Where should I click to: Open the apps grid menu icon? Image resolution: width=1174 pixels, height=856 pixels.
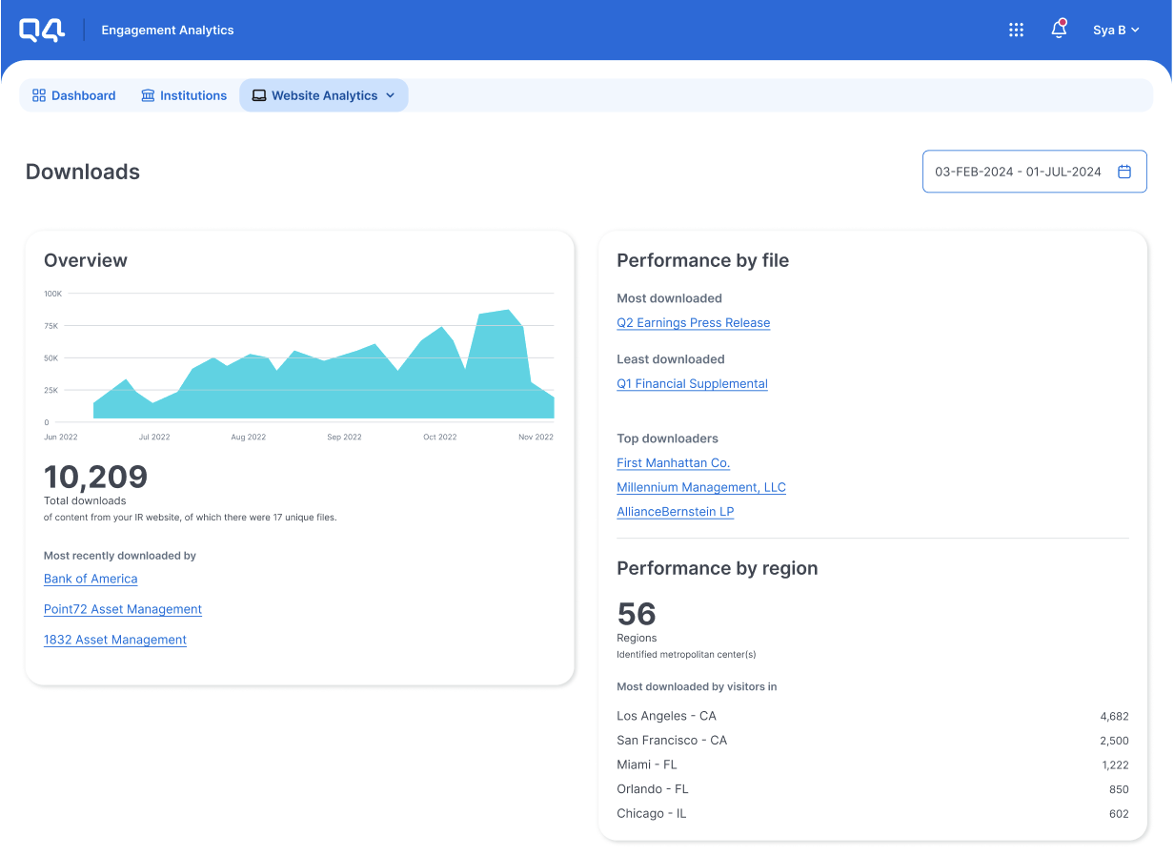tap(1016, 31)
